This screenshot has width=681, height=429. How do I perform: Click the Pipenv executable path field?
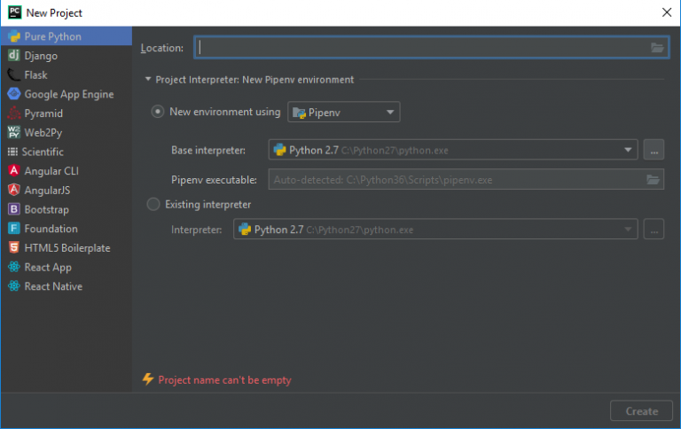[466, 179]
